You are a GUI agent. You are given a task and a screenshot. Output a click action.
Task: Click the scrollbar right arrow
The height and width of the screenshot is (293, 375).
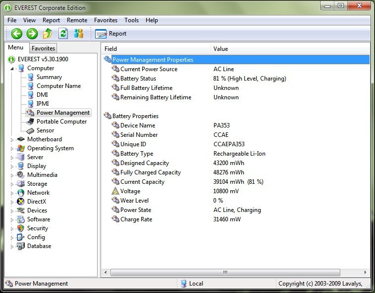365,272
